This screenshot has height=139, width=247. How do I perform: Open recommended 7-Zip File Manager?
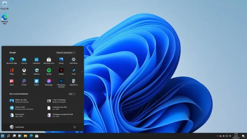(58, 101)
